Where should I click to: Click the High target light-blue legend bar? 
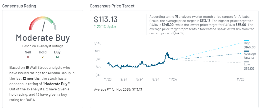click(x=246, y=40)
